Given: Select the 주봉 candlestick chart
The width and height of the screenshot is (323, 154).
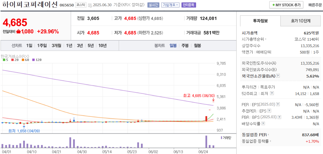Looking at the screenshot, I should [x=185, y=45].
